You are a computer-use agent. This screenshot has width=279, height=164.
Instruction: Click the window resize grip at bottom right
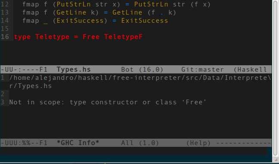276,160
